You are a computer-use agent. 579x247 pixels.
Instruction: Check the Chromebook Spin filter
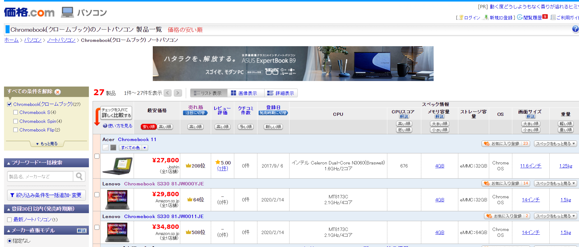click(15, 121)
